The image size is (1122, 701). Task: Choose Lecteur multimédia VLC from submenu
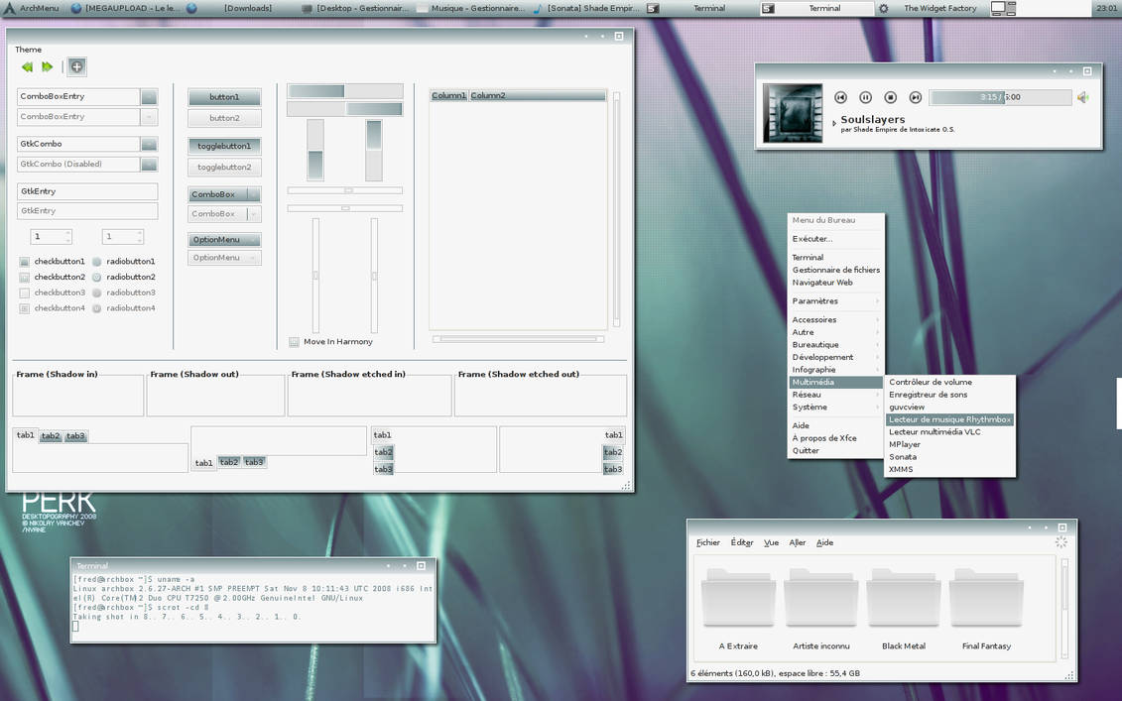click(x=935, y=432)
